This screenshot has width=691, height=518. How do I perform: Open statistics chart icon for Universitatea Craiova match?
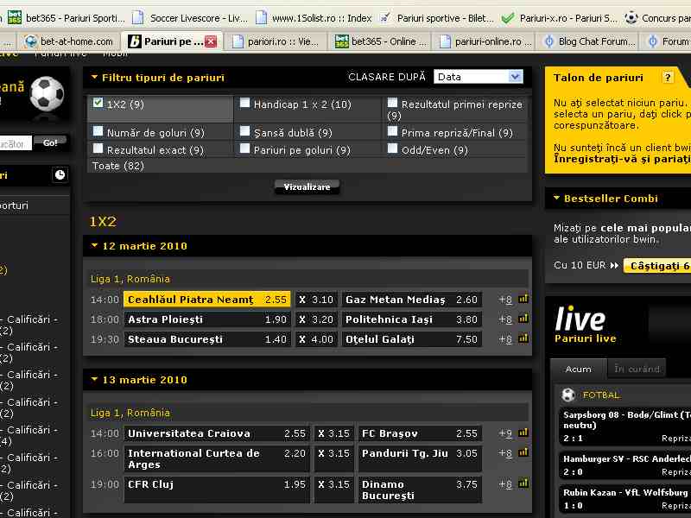coord(523,433)
